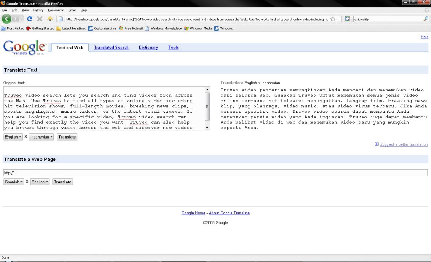Click the Help link at top right
This screenshot has width=431, height=262.
[x=424, y=37]
